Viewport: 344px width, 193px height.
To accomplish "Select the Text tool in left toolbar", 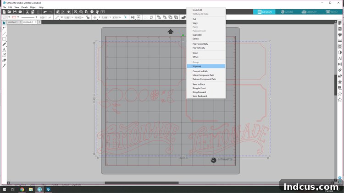I will tap(4, 50).
